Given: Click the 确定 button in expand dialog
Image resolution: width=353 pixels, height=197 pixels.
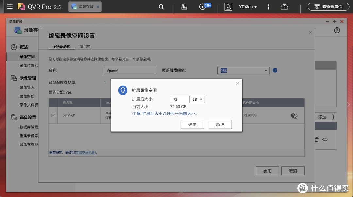Looking at the screenshot, I should click(x=192, y=124).
